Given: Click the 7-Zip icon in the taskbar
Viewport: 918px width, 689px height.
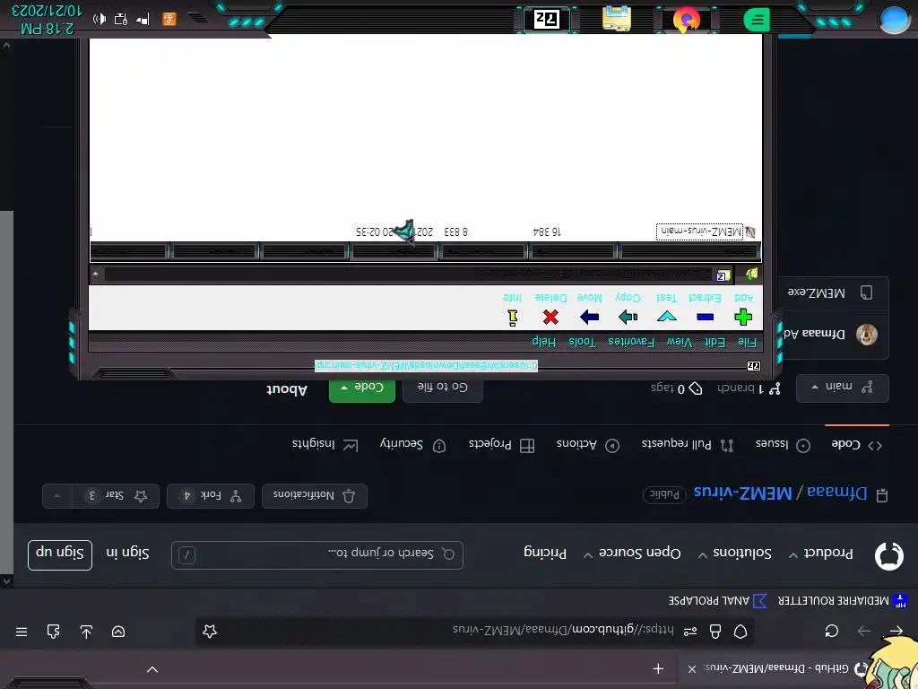Looking at the screenshot, I should click(x=547, y=20).
